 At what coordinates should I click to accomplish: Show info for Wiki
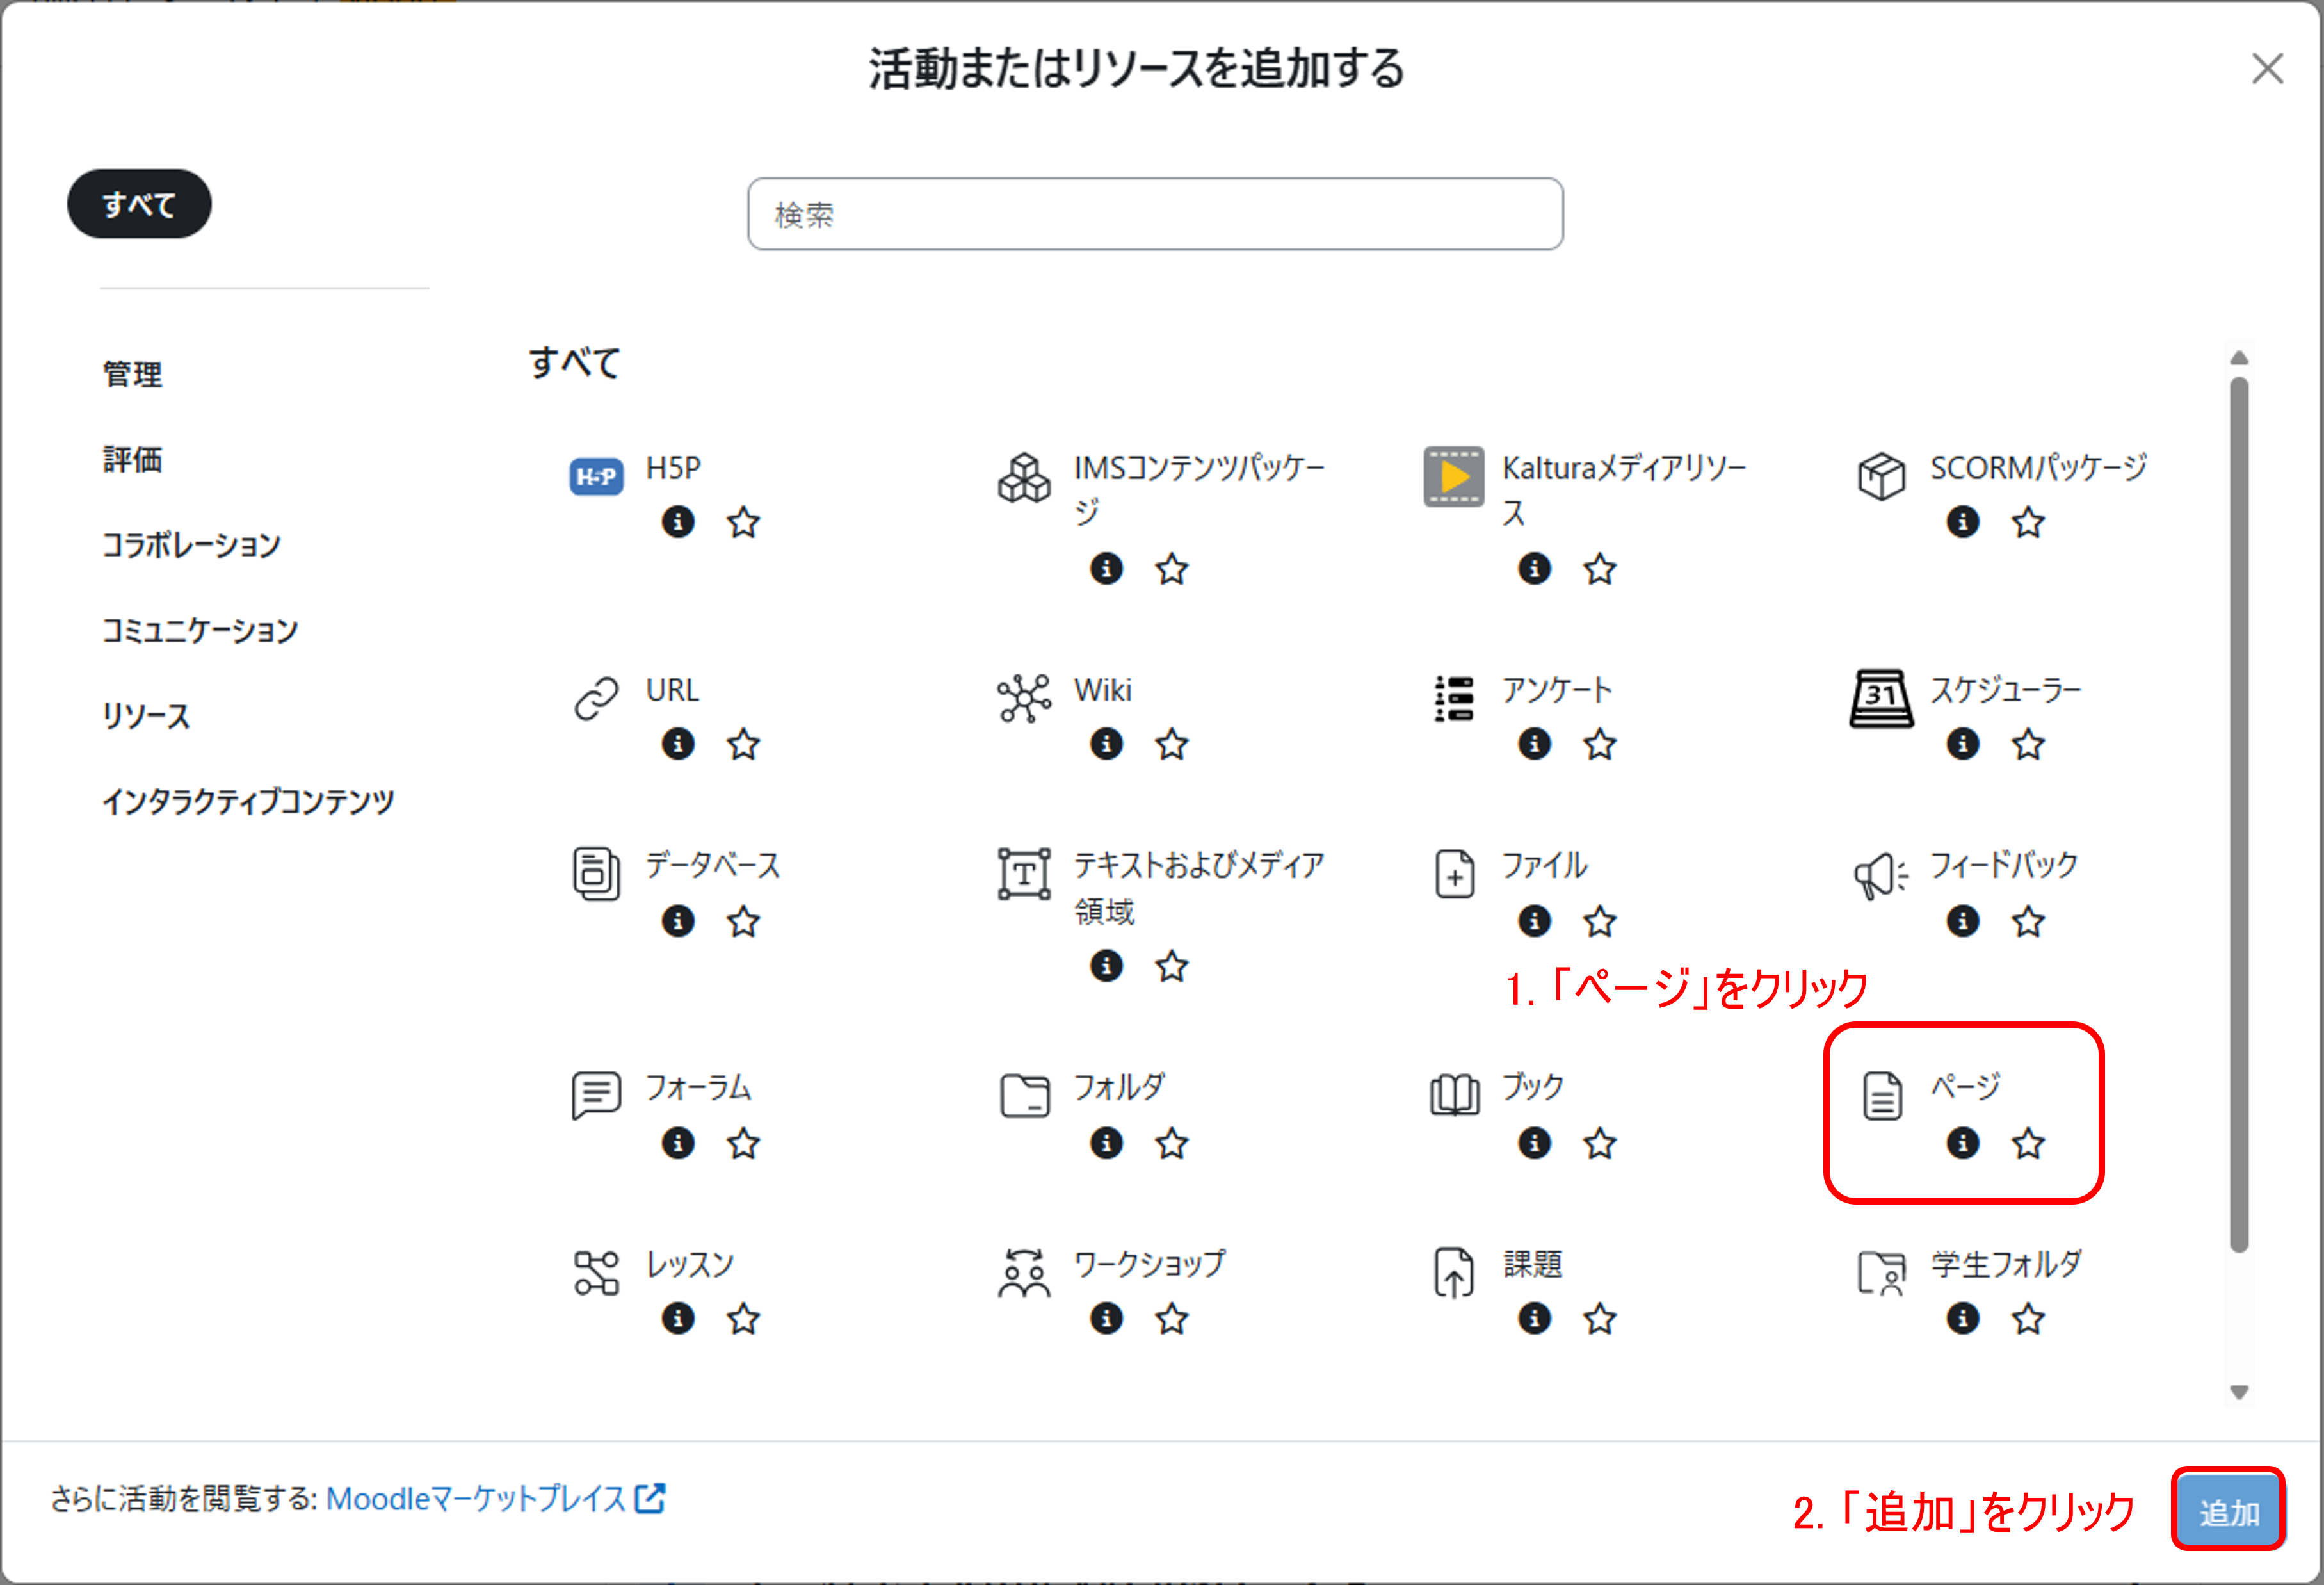pyautogui.click(x=1106, y=744)
